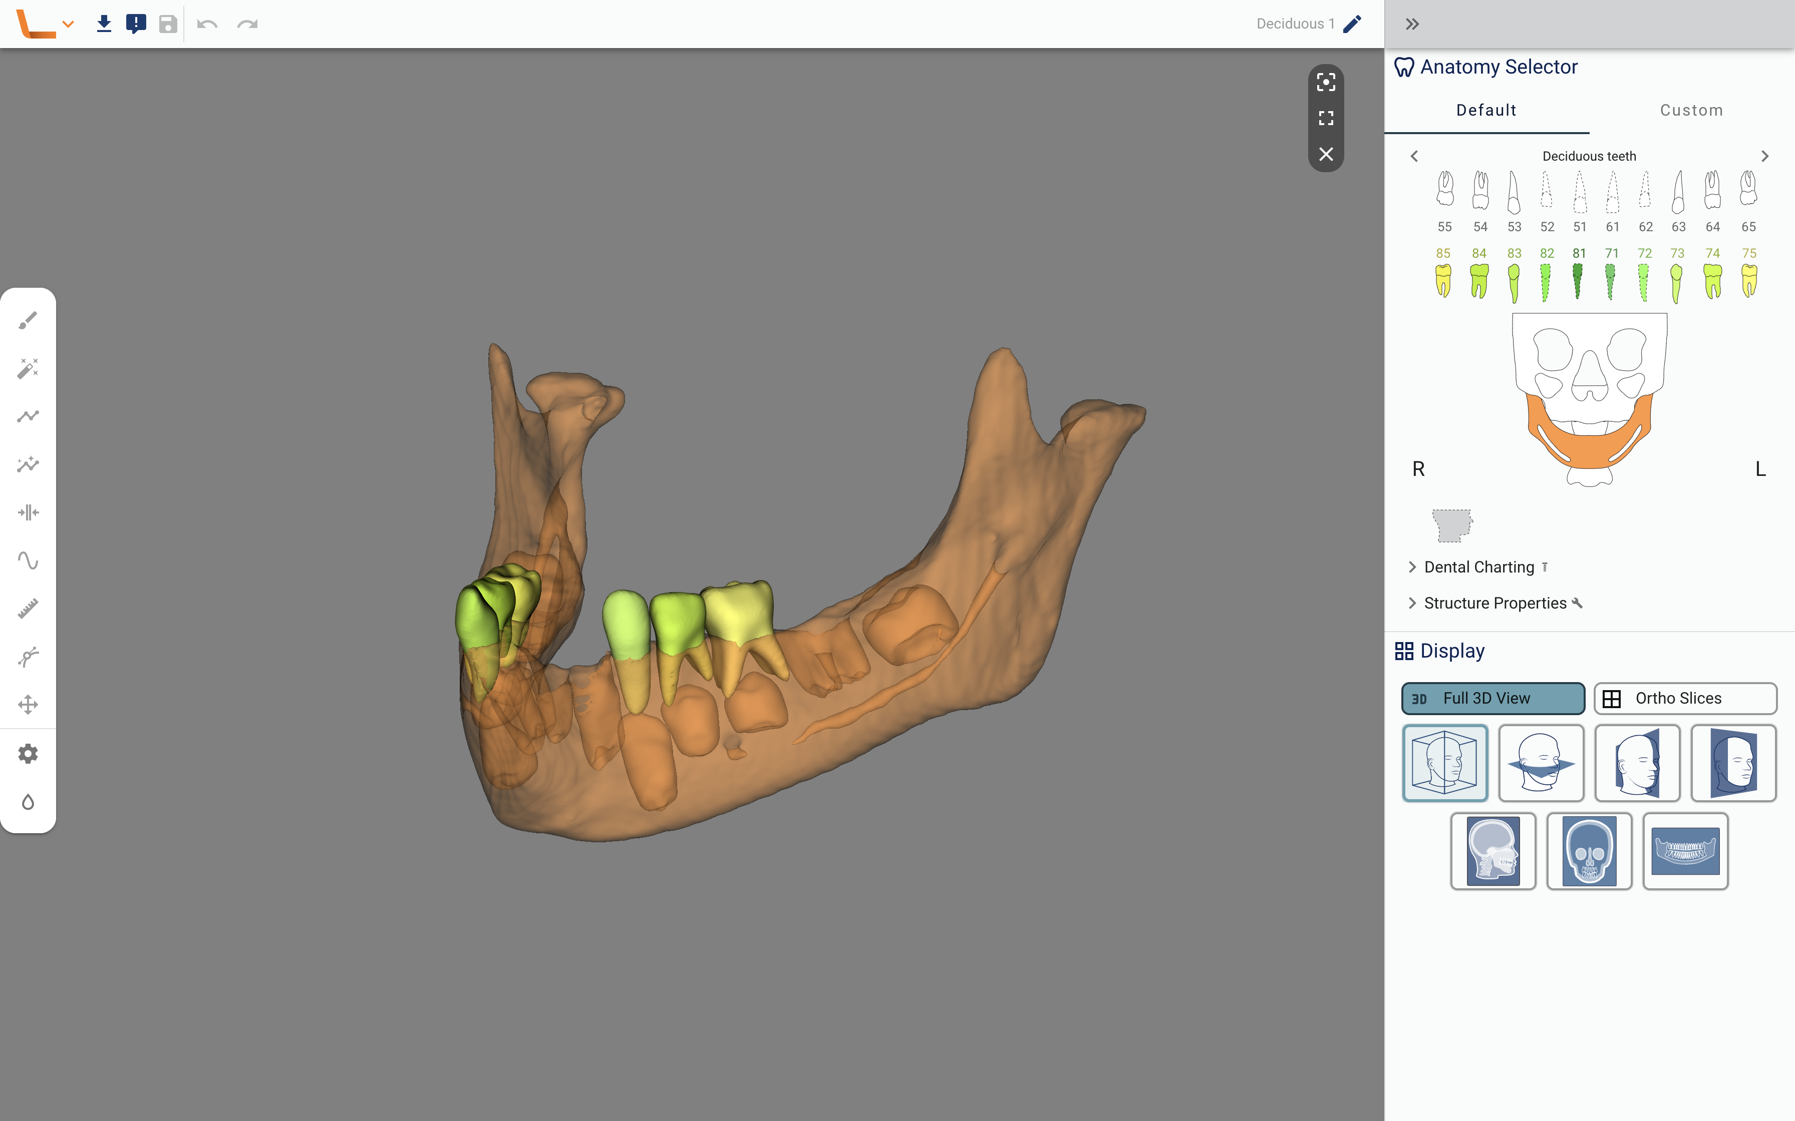The width and height of the screenshot is (1795, 1121).
Task: Click the center view focus icon
Action: pyautogui.click(x=1326, y=82)
